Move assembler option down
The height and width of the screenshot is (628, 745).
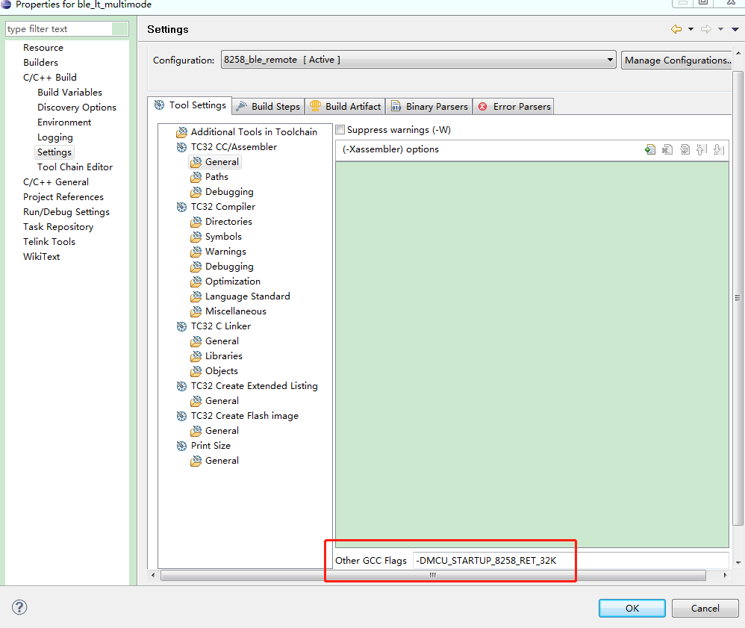click(x=719, y=149)
